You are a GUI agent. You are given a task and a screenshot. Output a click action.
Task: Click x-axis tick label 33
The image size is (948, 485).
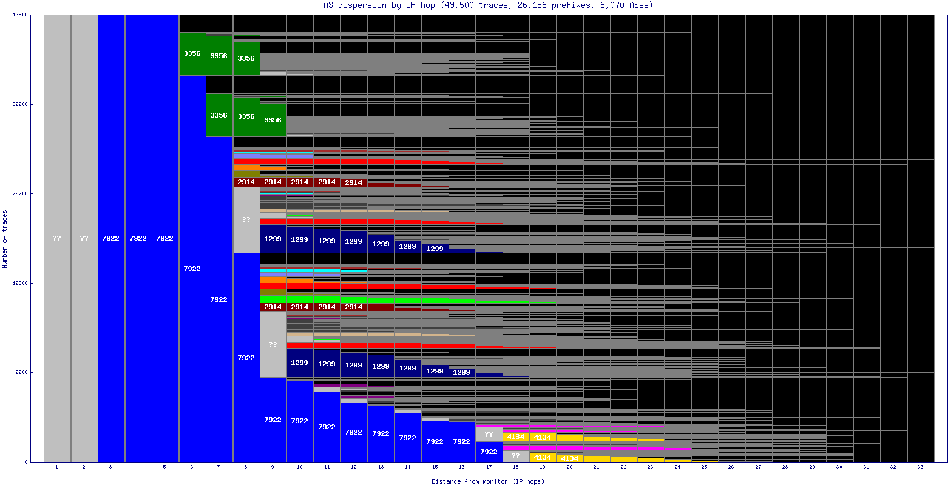(920, 467)
